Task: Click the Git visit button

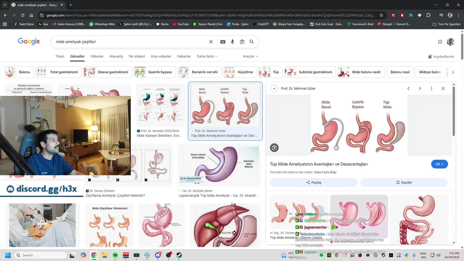Action: pyautogui.click(x=439, y=164)
